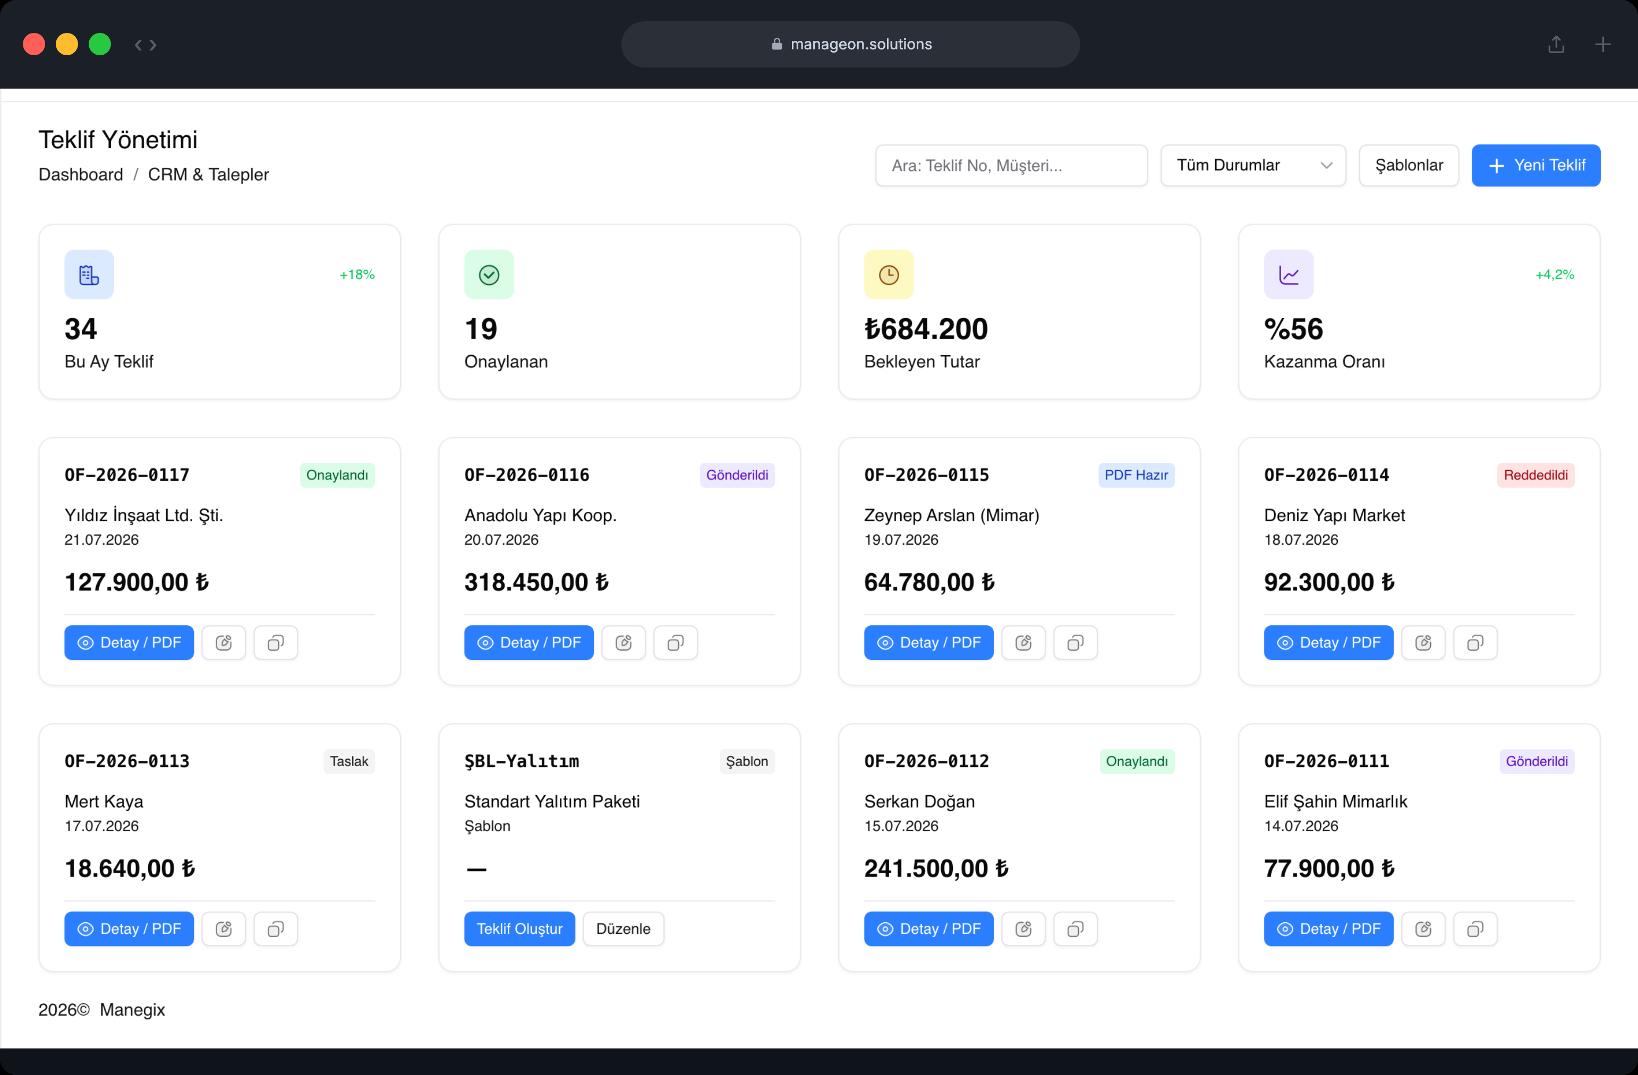1638x1075 pixels.
Task: Duplicate quote OF-2026-0113
Action: point(275,928)
